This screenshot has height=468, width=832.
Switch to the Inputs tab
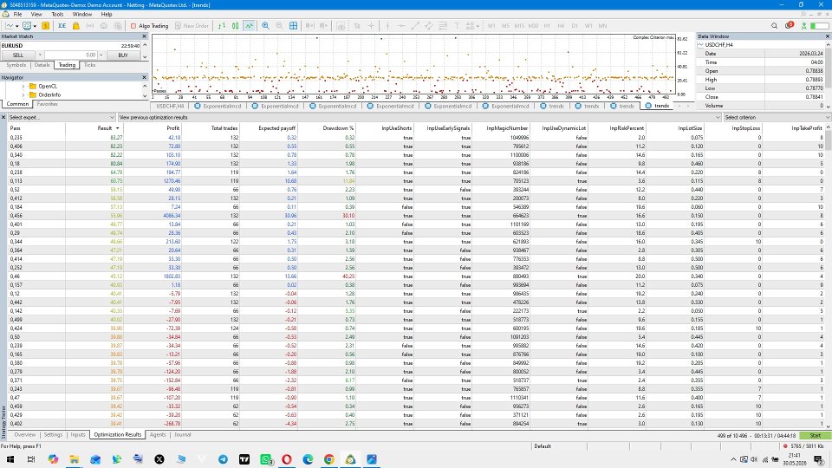[x=78, y=434]
